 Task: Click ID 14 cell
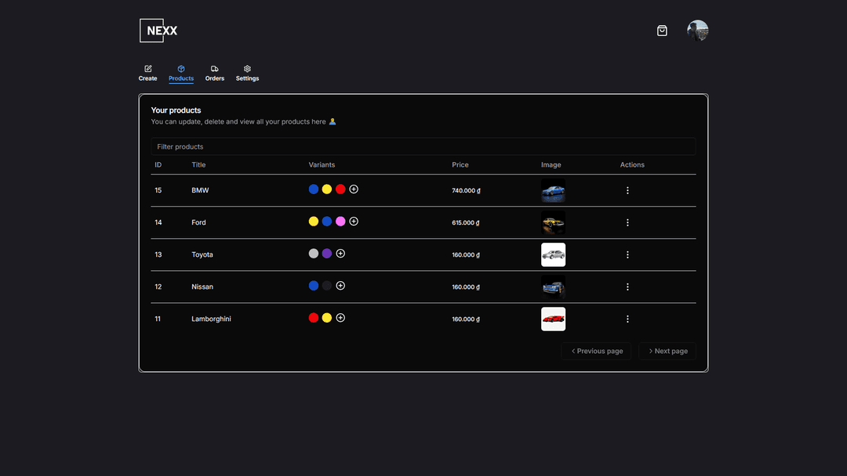(x=158, y=222)
